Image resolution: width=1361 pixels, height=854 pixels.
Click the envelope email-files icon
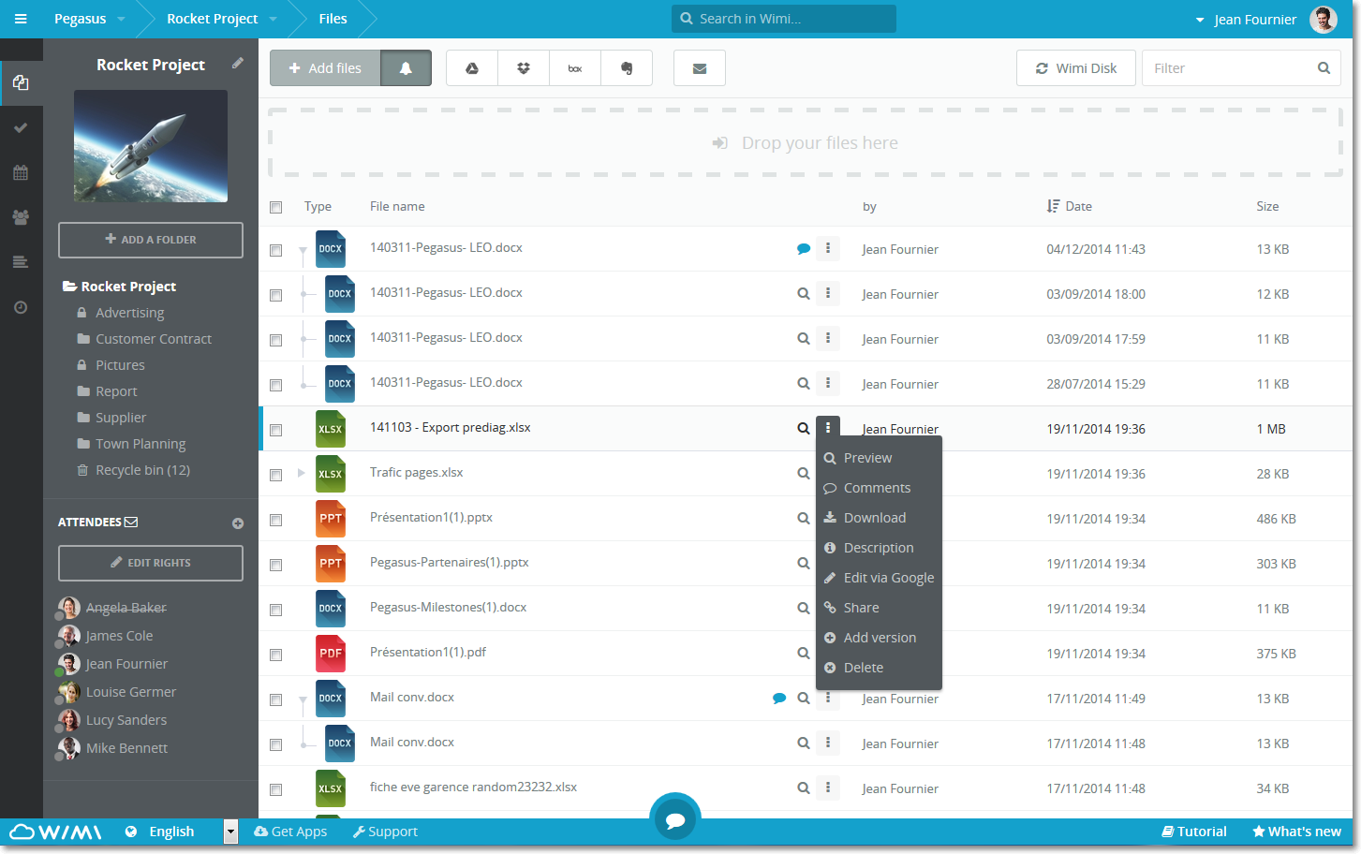[700, 68]
